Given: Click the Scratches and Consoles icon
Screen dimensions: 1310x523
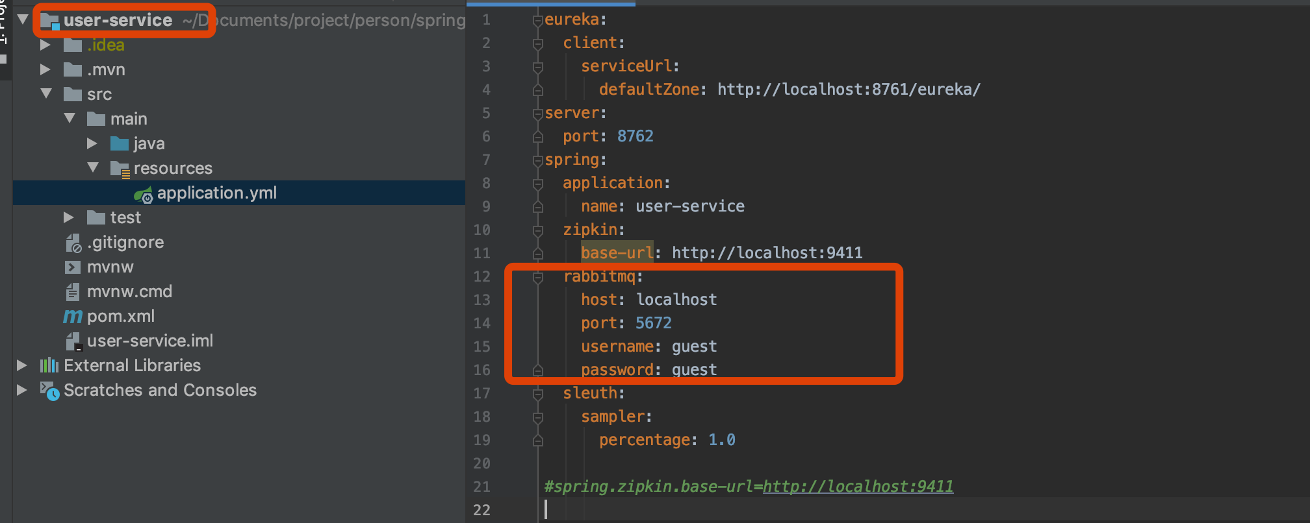Looking at the screenshot, I should 49,391.
